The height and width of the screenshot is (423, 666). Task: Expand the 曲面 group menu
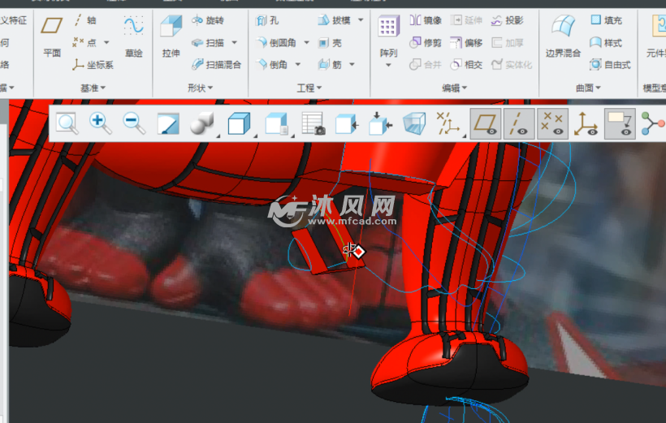pyautogui.click(x=588, y=88)
